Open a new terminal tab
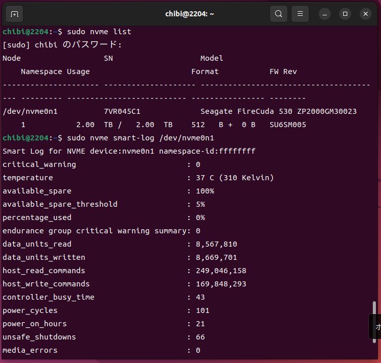Screen dimensions: 381x363 coord(15,14)
